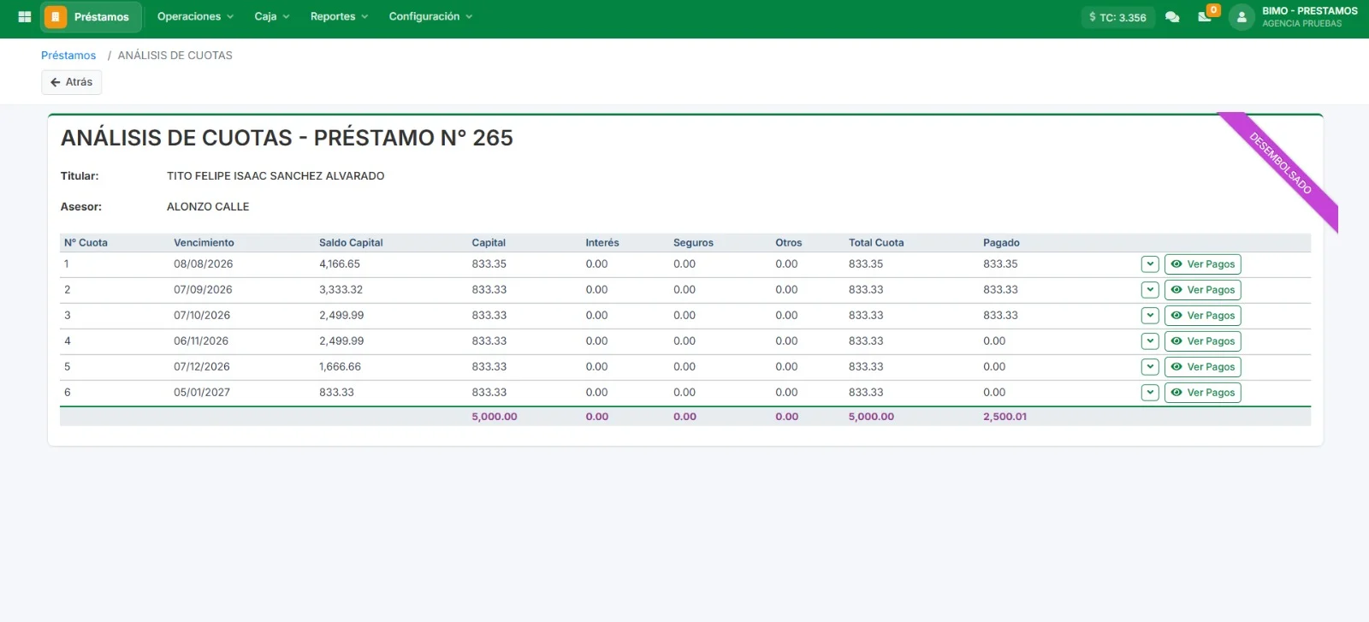Click the Vencimiento column header
1369x622 pixels.
coord(204,243)
